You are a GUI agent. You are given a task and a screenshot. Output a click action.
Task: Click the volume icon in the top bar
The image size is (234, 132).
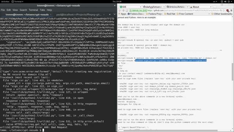point(225,1)
